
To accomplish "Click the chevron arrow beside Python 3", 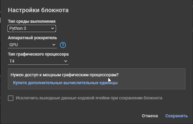I will [x=53, y=29].
